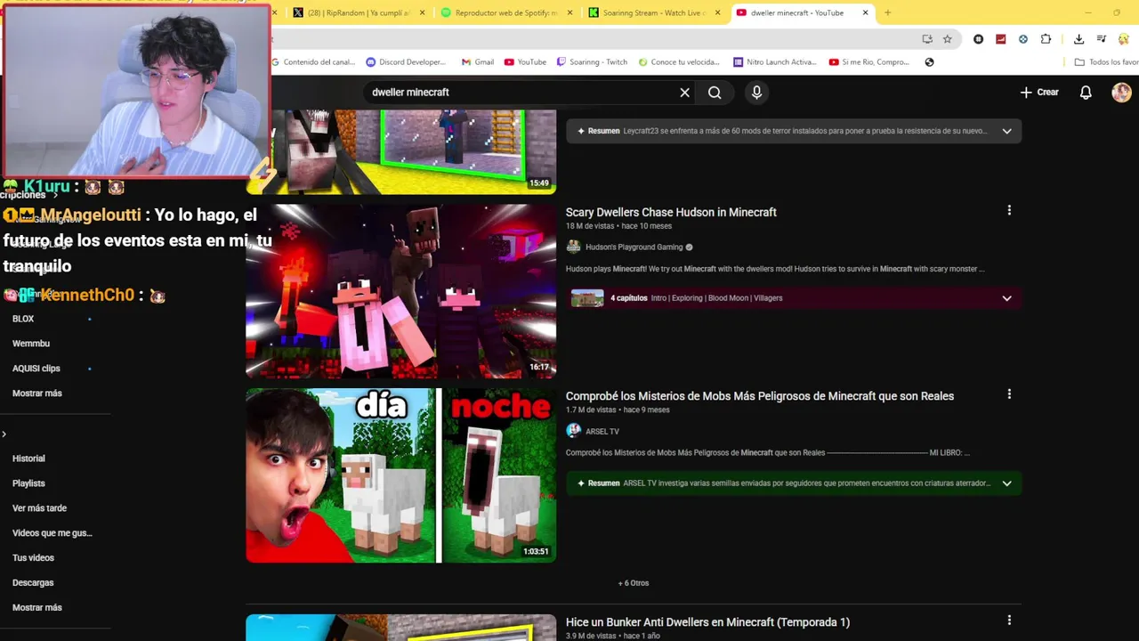The height and width of the screenshot is (641, 1139).
Task: Open Tus videos in the sidebar
Action: 33,558
